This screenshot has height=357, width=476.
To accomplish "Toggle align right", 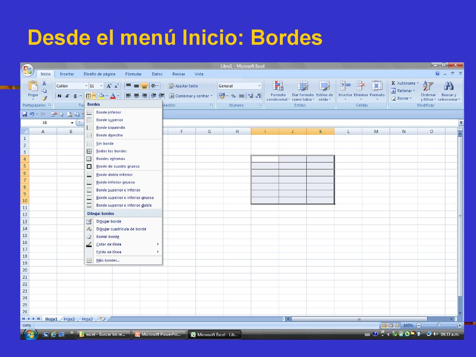I will pos(144,96).
